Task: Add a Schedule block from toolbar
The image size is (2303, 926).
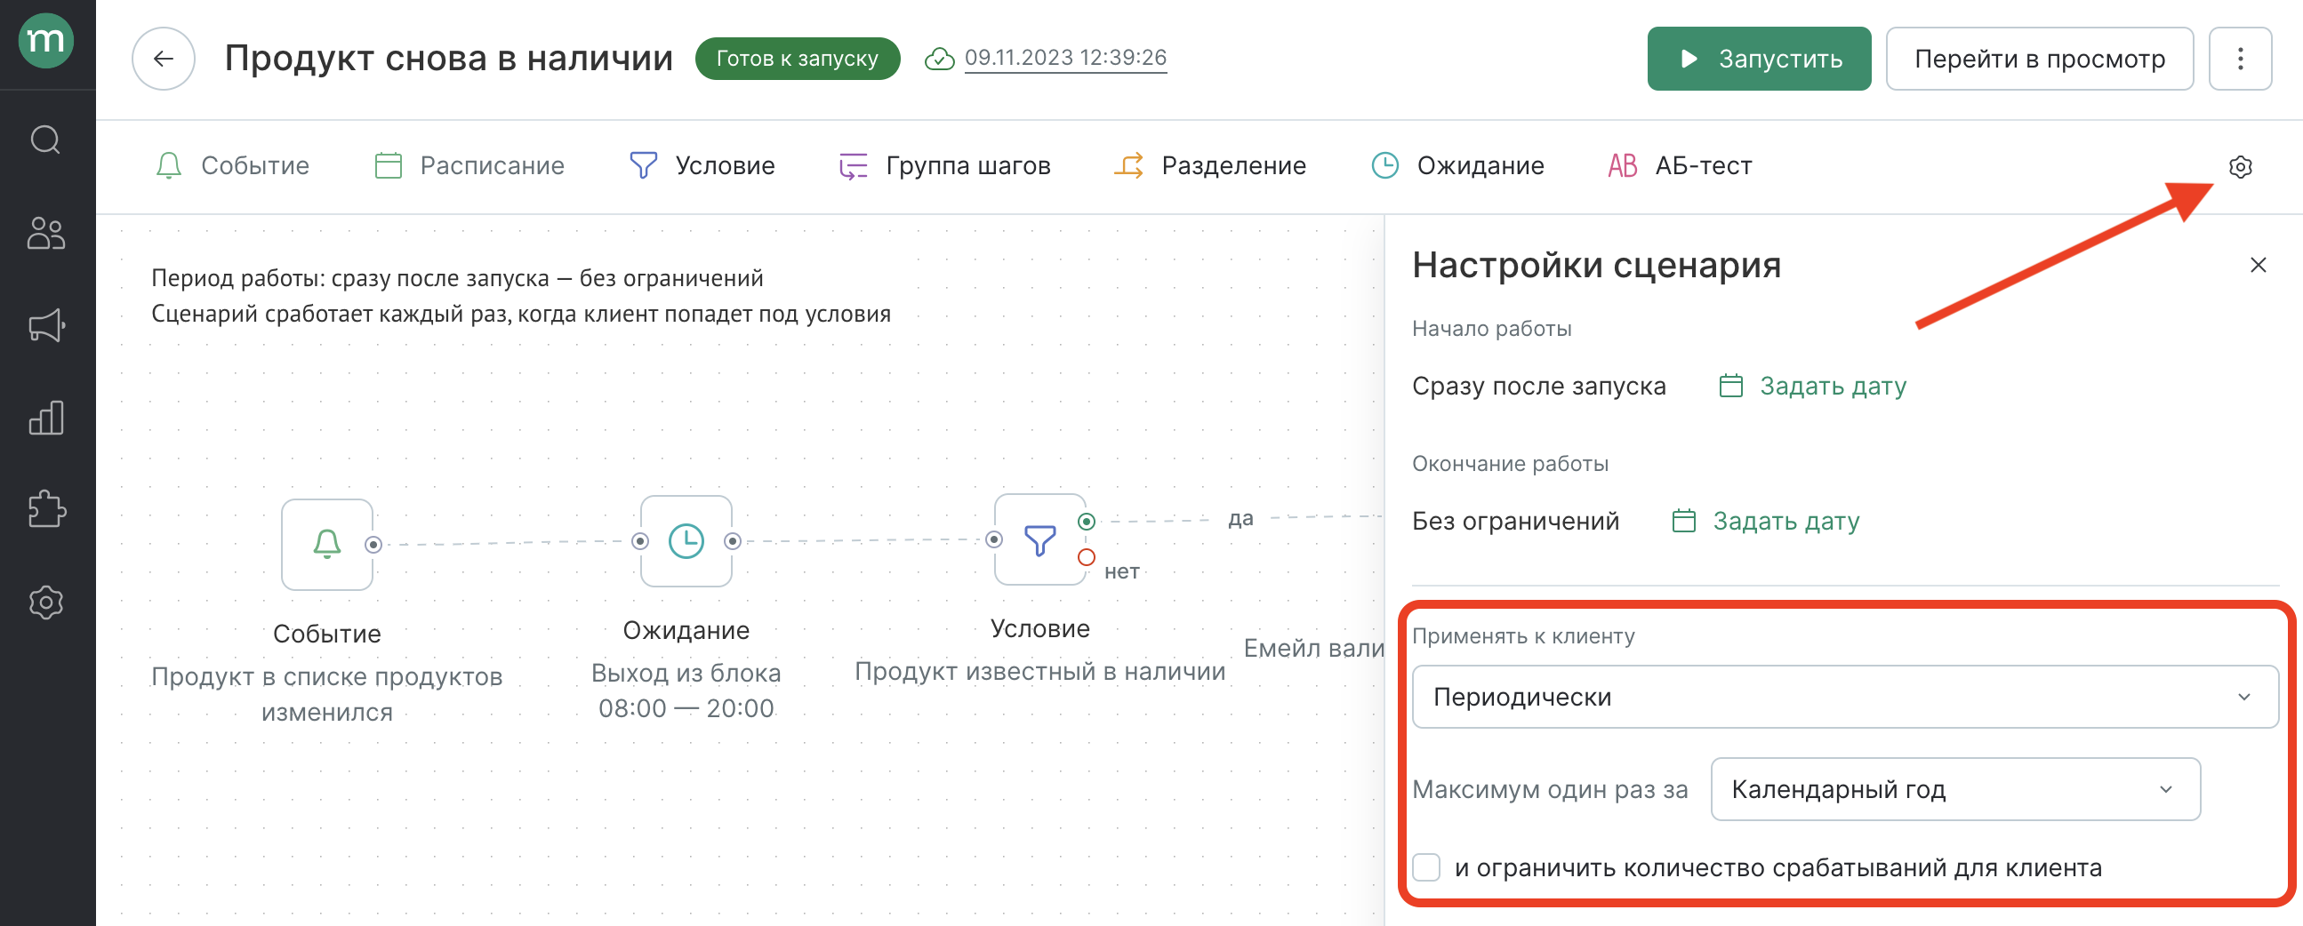Action: tap(469, 166)
